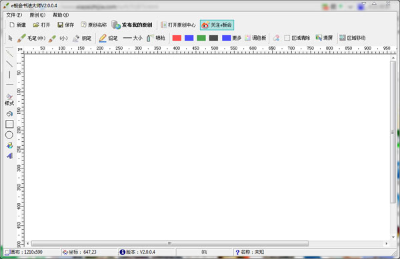The height and width of the screenshot is (259, 400).
Task: Select the rectangle shape tool
Action: [x=9, y=125]
